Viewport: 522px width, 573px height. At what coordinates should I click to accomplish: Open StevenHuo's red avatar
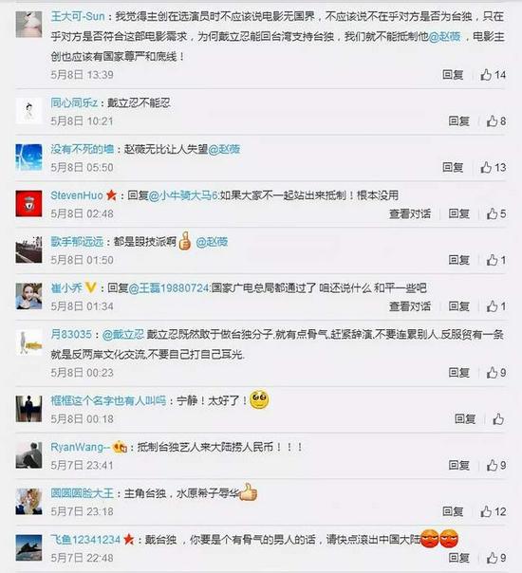(x=28, y=204)
